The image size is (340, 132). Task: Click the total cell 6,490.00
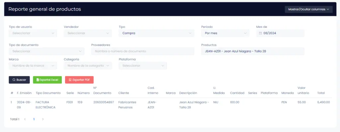tap(323, 102)
